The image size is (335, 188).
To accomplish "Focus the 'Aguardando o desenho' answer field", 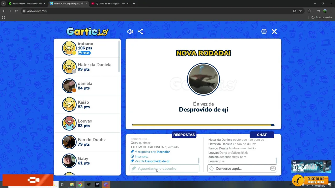I will pyautogui.click(x=164, y=168).
